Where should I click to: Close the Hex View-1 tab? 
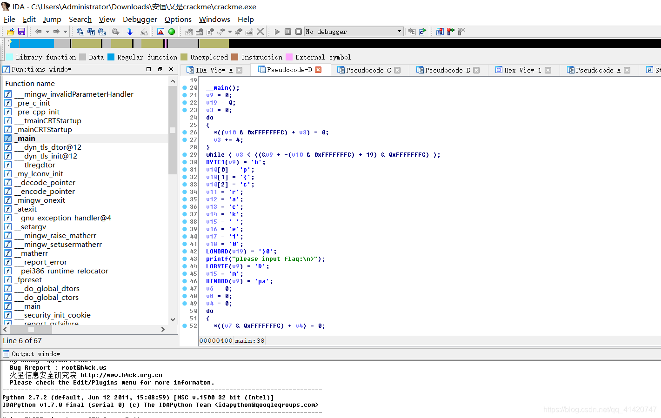[x=548, y=70]
